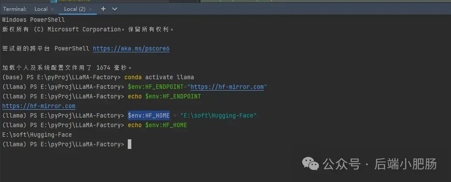Click the WeChat logo in the watermark

pos(311,164)
